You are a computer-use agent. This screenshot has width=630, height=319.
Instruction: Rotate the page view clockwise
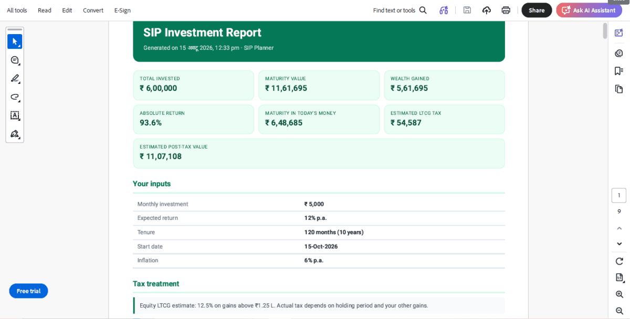click(619, 261)
